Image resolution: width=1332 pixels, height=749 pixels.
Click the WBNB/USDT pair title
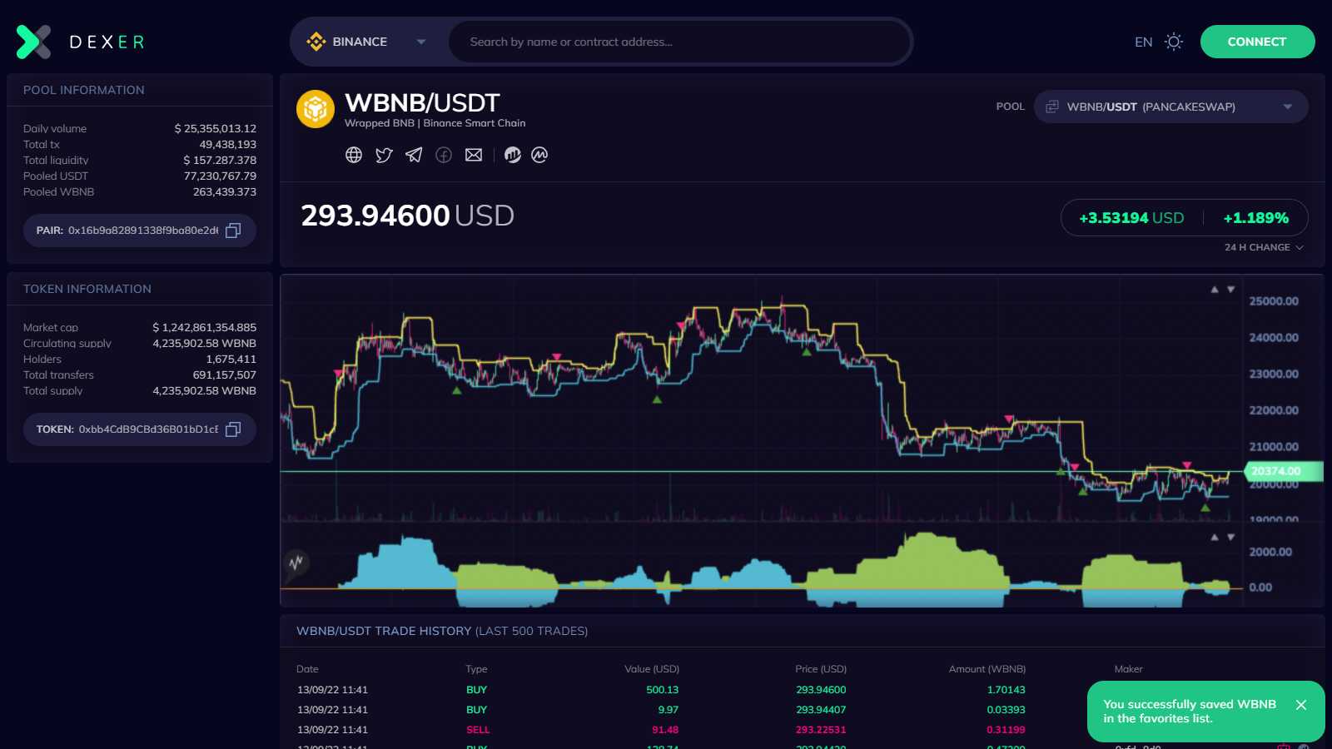(x=422, y=102)
